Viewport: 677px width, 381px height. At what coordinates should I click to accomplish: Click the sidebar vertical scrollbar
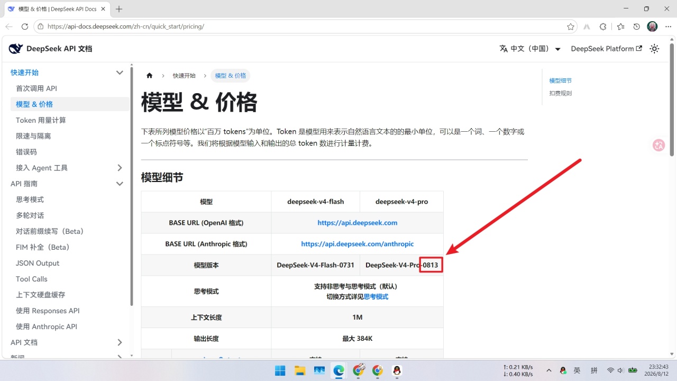click(132, 186)
